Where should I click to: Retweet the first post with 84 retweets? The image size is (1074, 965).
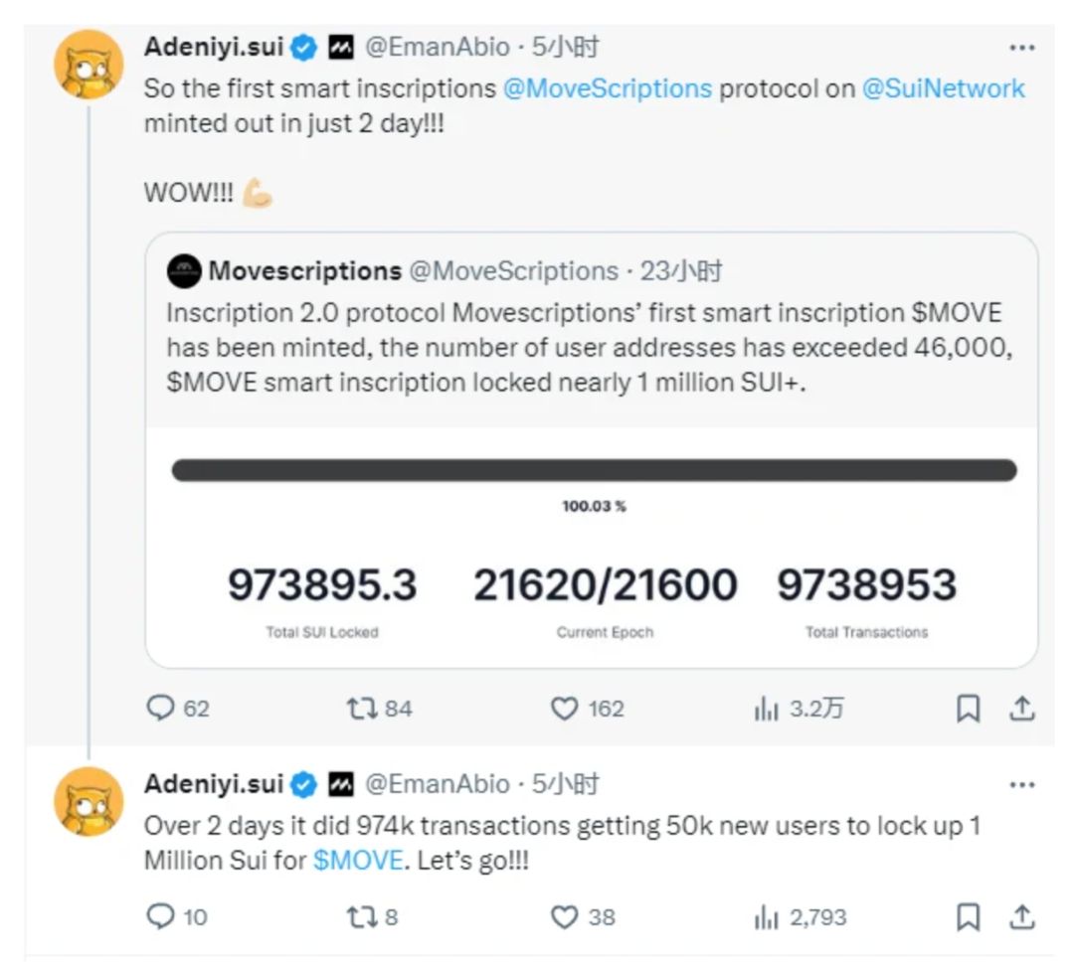(359, 708)
